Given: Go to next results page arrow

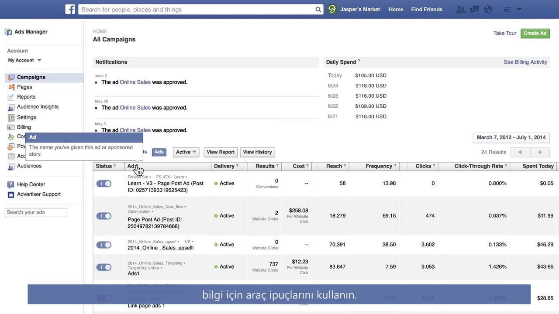Looking at the screenshot, I should coord(540,152).
